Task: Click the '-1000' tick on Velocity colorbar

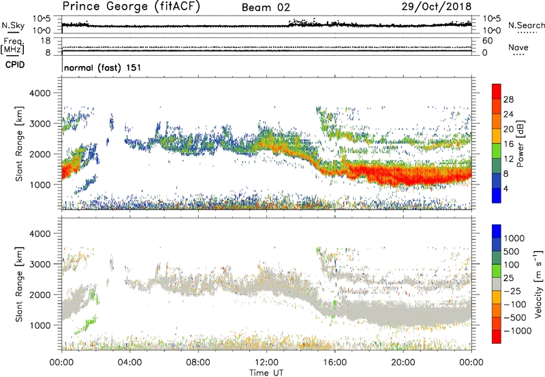Action: [x=517, y=331]
